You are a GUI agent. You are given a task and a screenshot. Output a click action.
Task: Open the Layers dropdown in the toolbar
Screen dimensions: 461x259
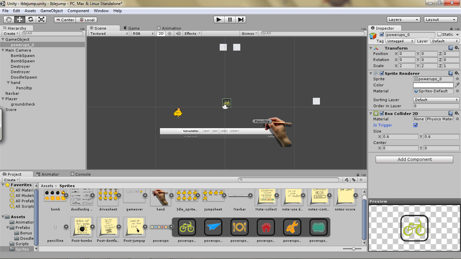coord(404,20)
